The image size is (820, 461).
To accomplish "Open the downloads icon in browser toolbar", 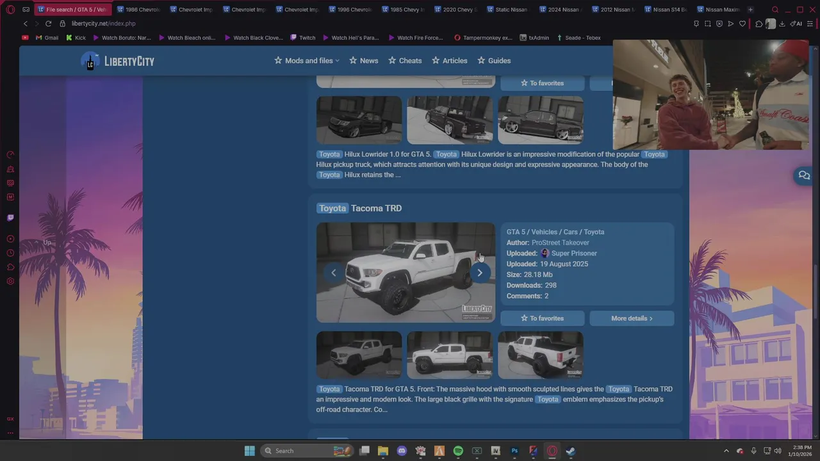I will pyautogui.click(x=782, y=24).
